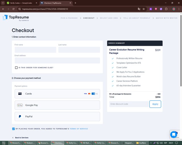Screen dimensions: 182x145
Task: Click the browser forward arrow
Action: [8, 9]
